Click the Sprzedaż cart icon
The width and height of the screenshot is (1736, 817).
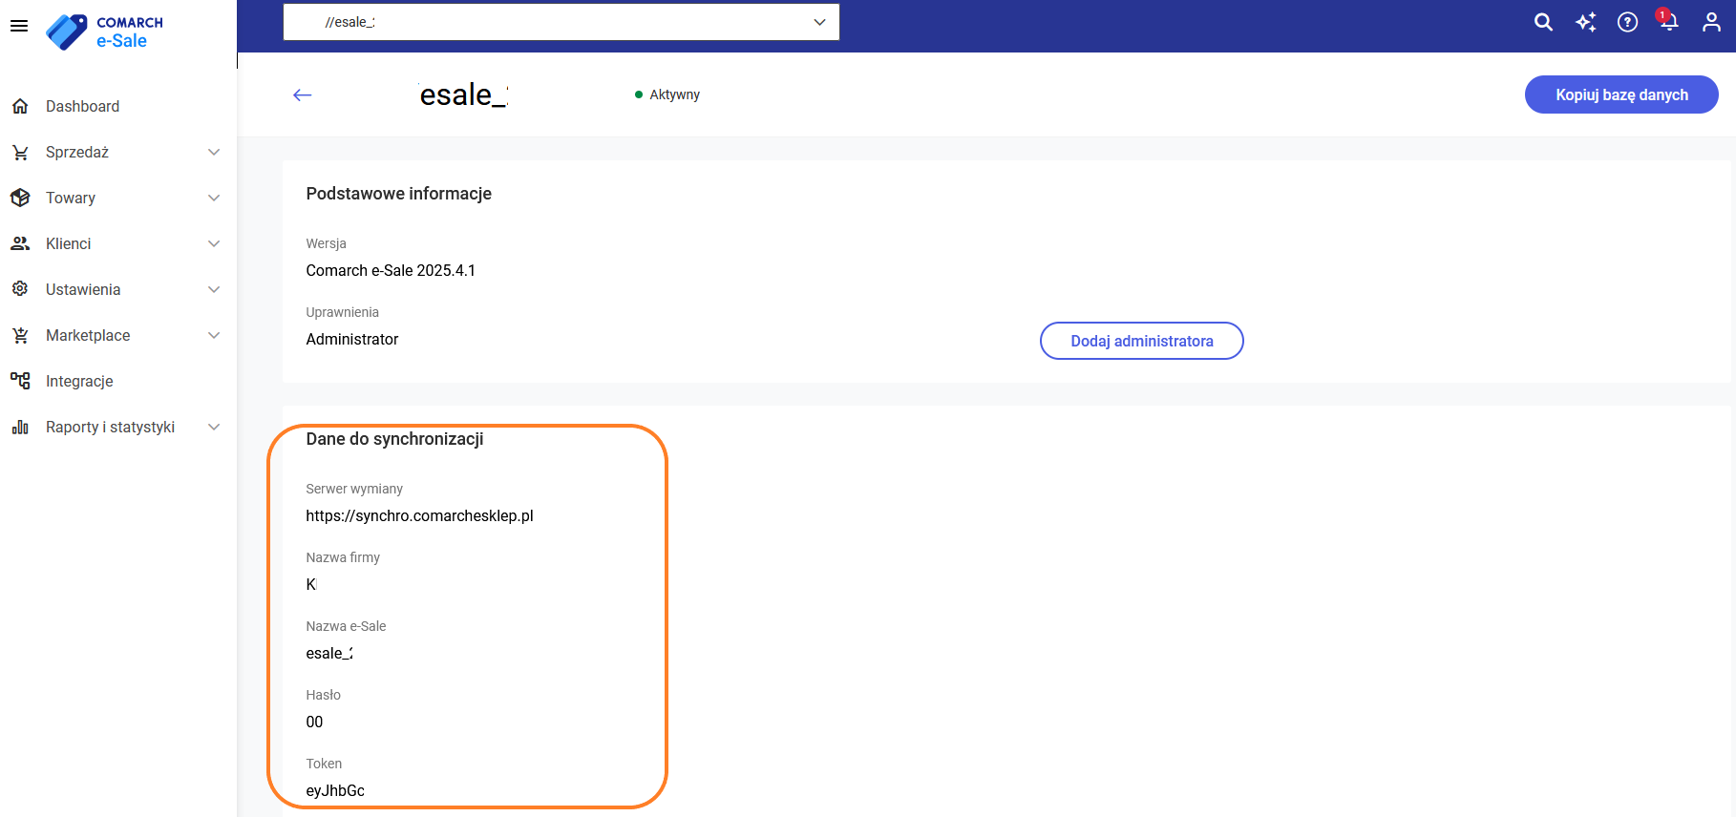point(20,152)
